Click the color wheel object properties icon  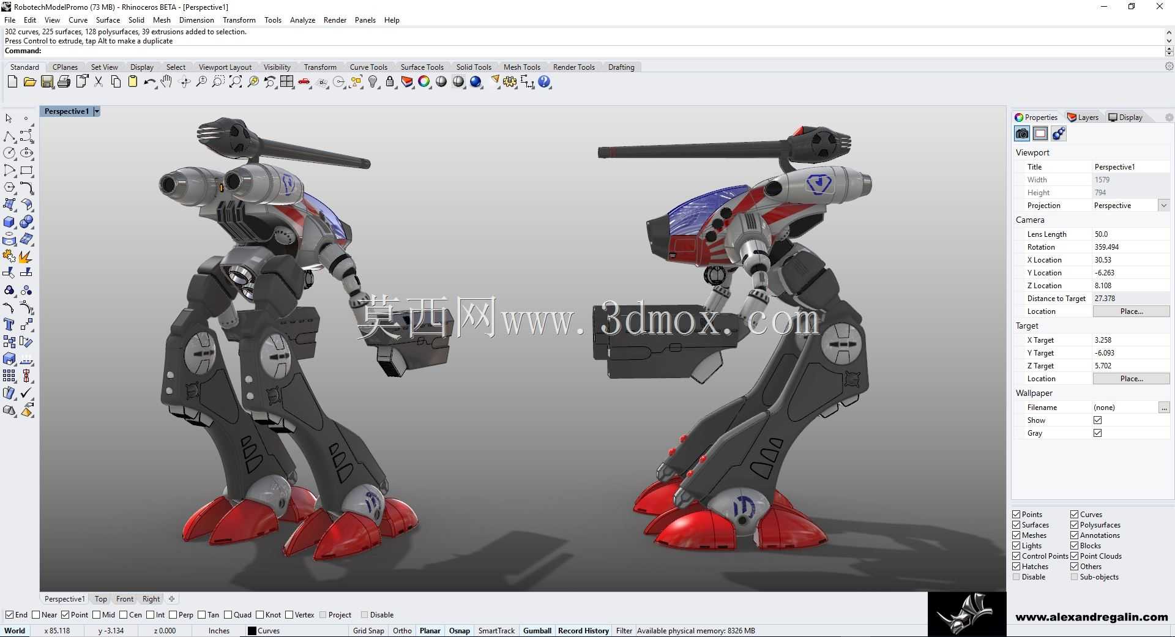(x=424, y=81)
